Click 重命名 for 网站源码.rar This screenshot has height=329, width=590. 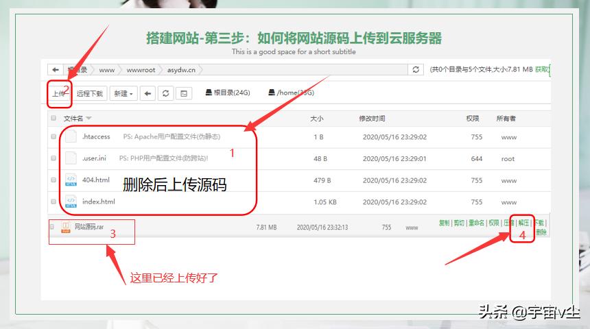(x=476, y=223)
